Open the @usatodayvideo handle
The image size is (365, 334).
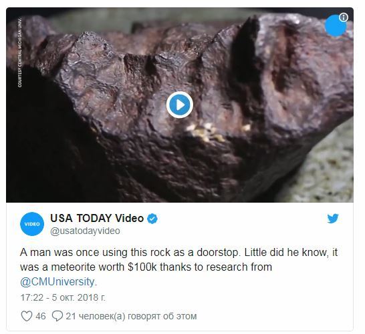click(x=85, y=231)
